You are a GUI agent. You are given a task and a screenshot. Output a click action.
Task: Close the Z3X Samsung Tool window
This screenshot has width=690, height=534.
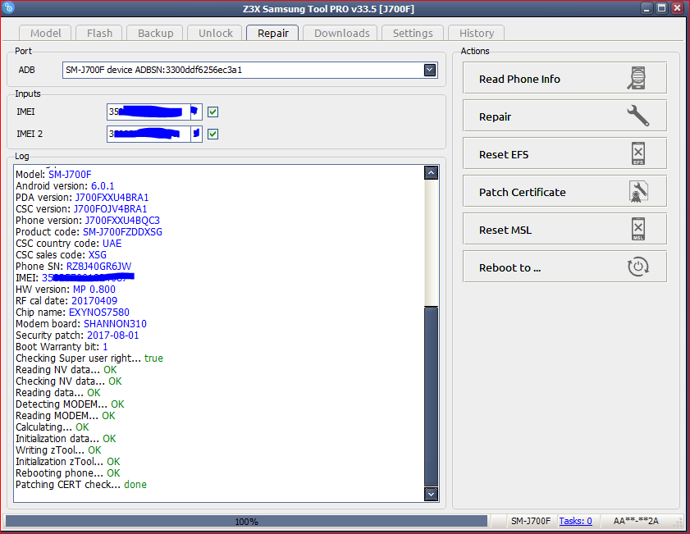pos(677,8)
